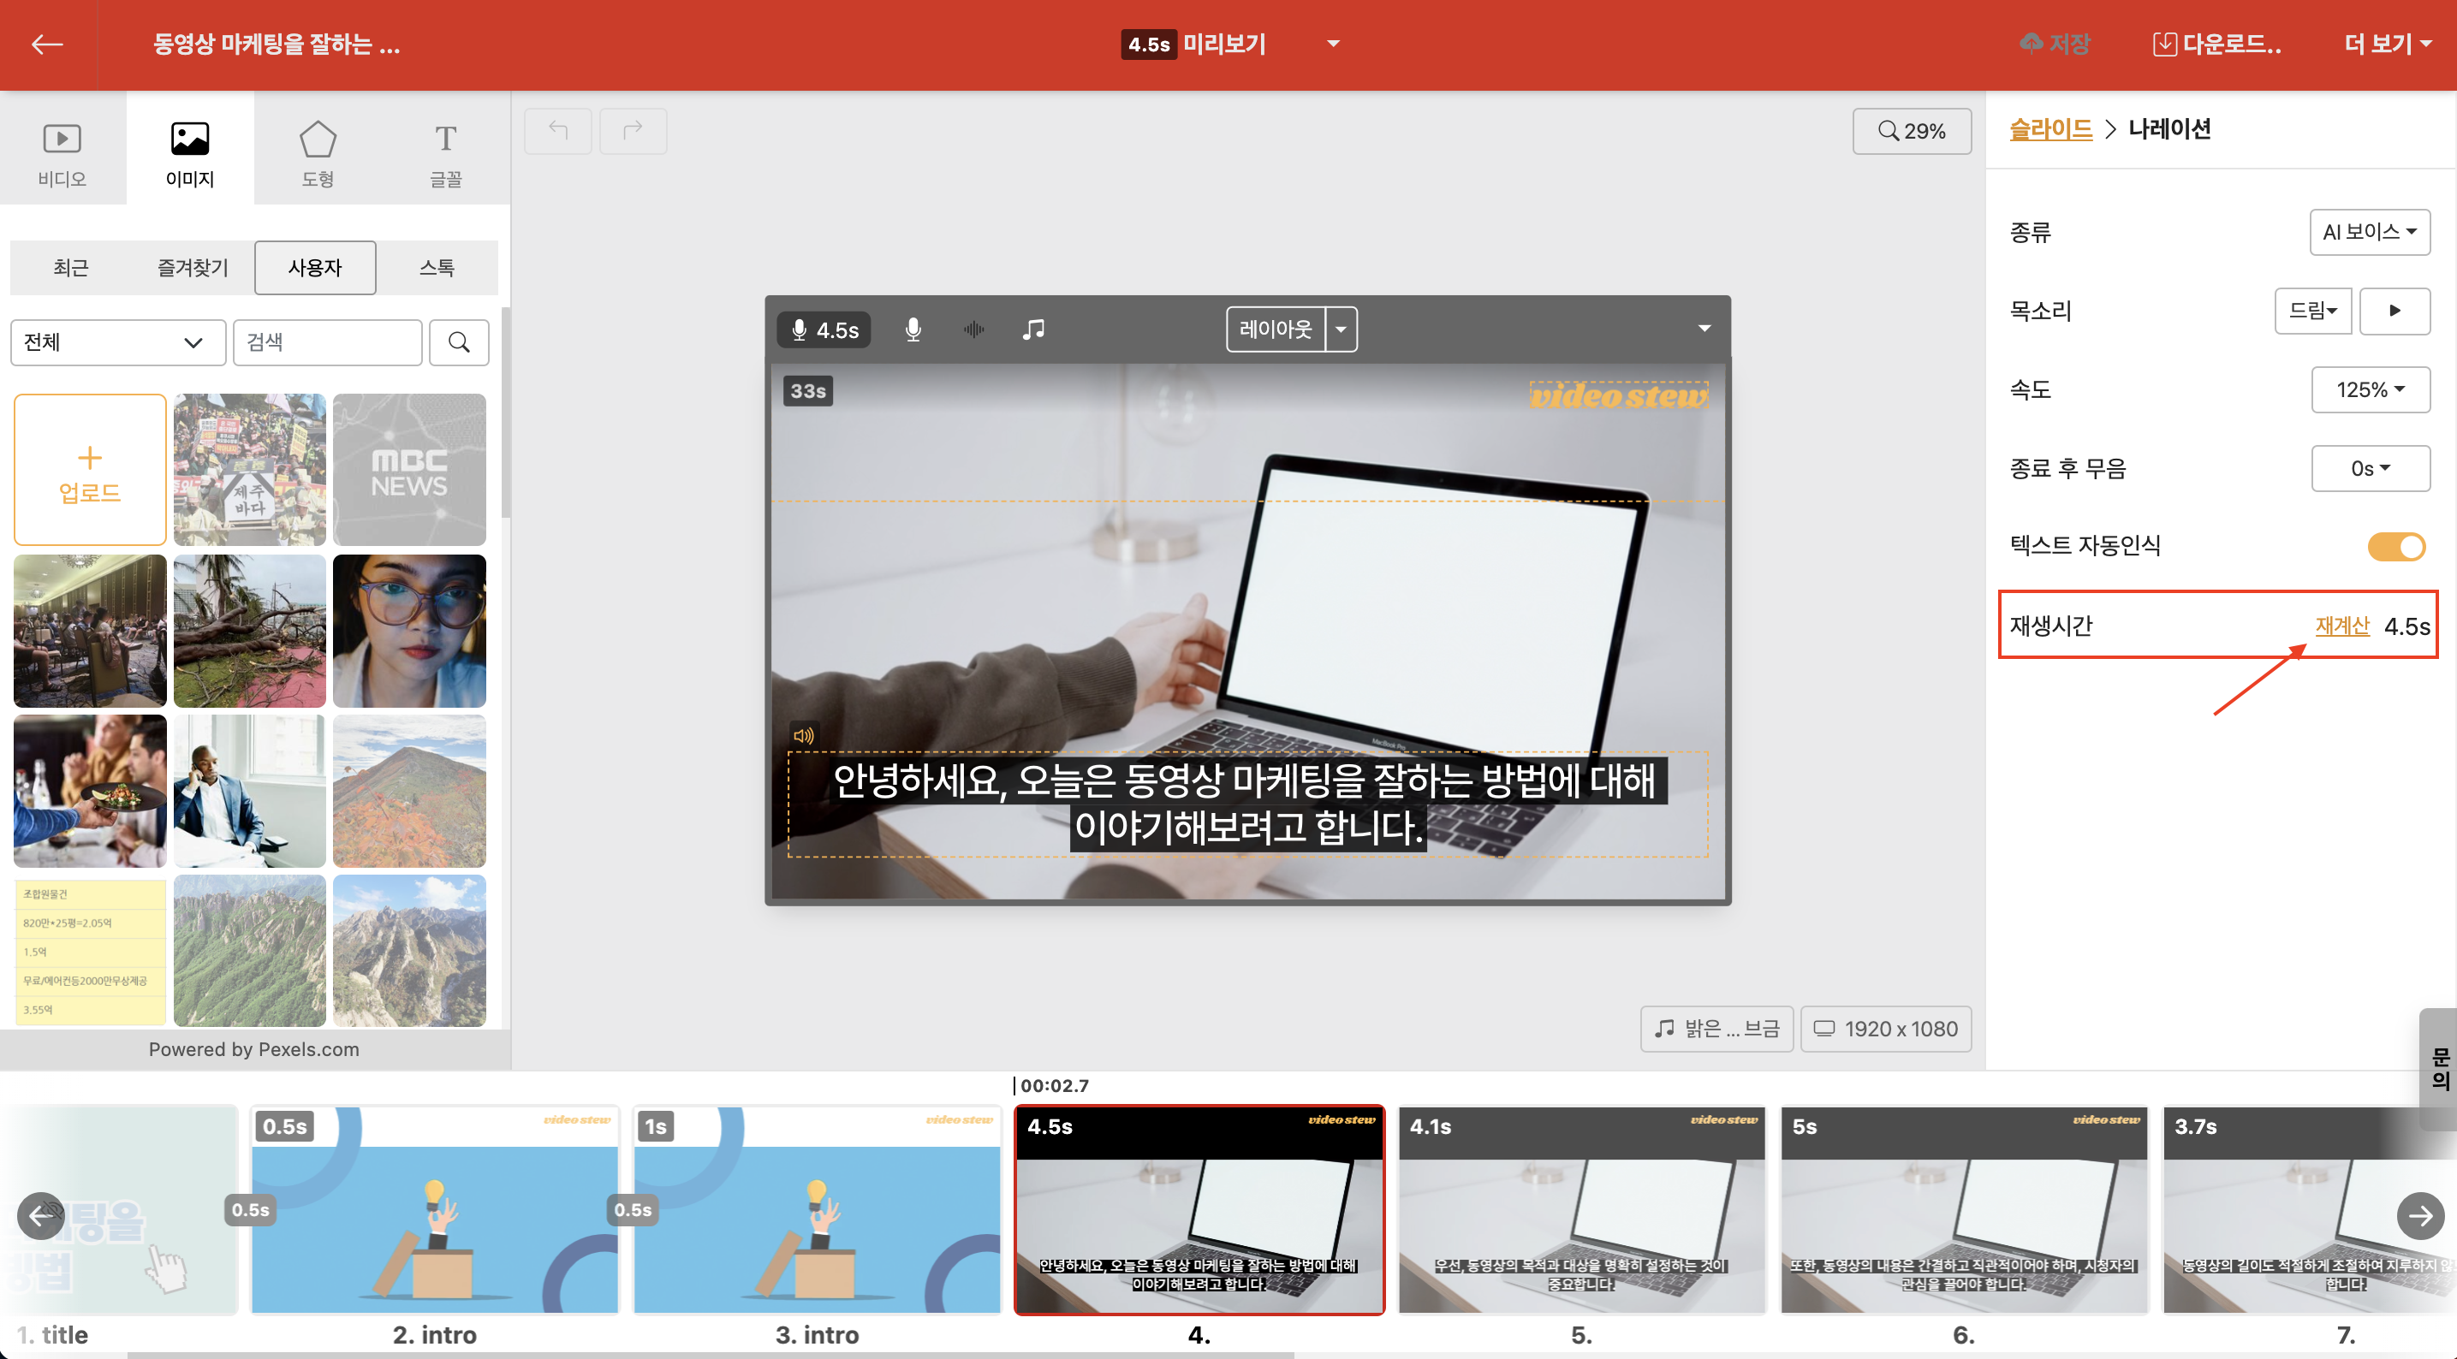This screenshot has height=1359, width=2457.
Task: Click the redo arrow button
Action: coord(633,131)
